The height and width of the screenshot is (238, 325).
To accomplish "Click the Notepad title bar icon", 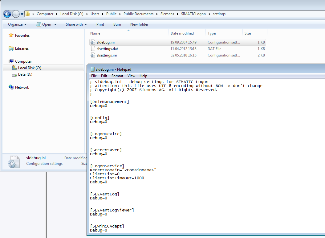I will point(92,69).
